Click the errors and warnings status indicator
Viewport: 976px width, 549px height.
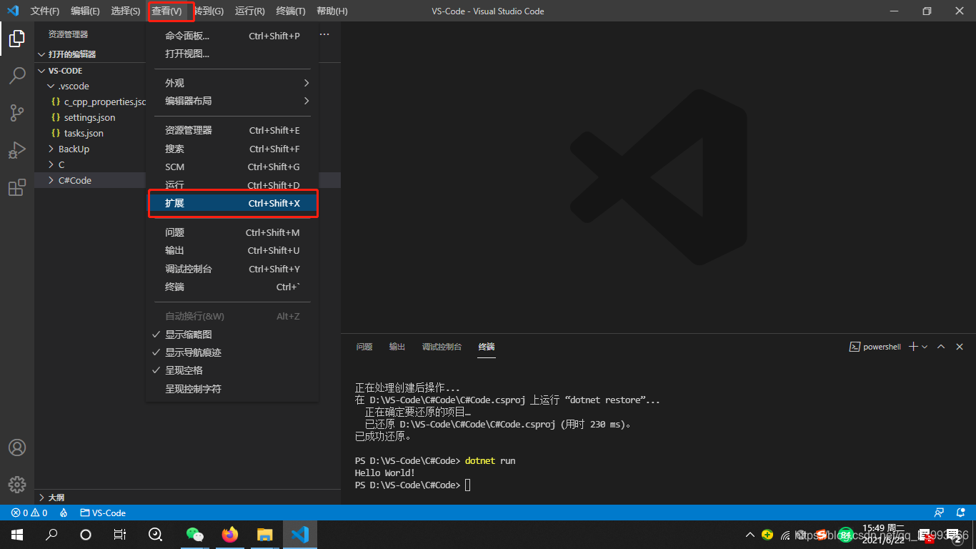click(29, 513)
